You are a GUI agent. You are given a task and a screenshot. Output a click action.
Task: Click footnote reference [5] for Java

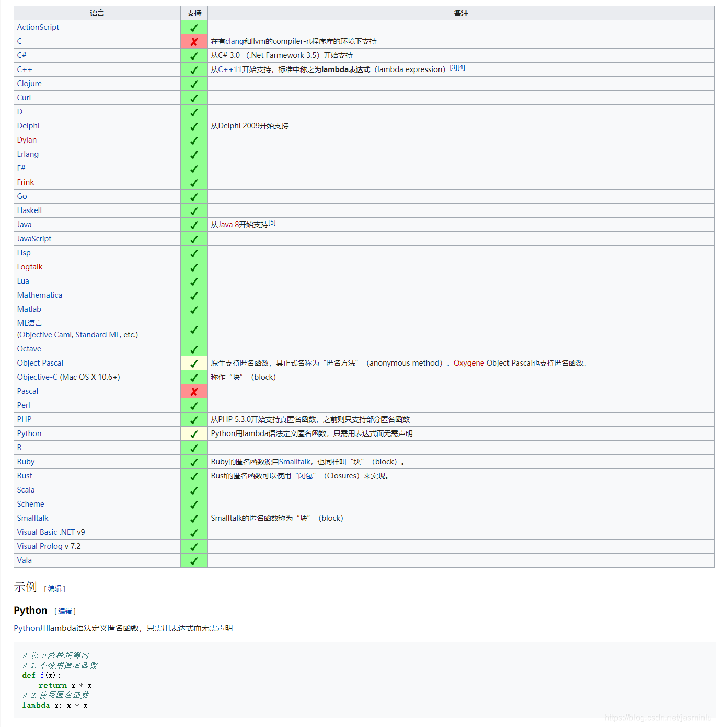click(x=272, y=222)
